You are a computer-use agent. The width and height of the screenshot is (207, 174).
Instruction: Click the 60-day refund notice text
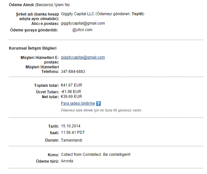(x=101, y=110)
